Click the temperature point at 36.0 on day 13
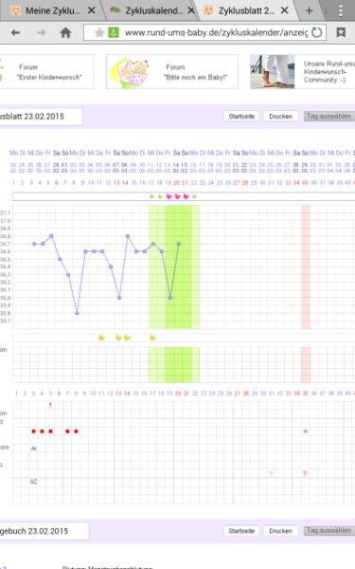This screenshot has width=355, height=569. (x=119, y=298)
